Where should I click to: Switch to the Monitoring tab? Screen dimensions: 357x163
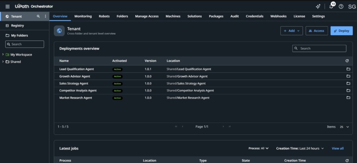[x=83, y=16]
